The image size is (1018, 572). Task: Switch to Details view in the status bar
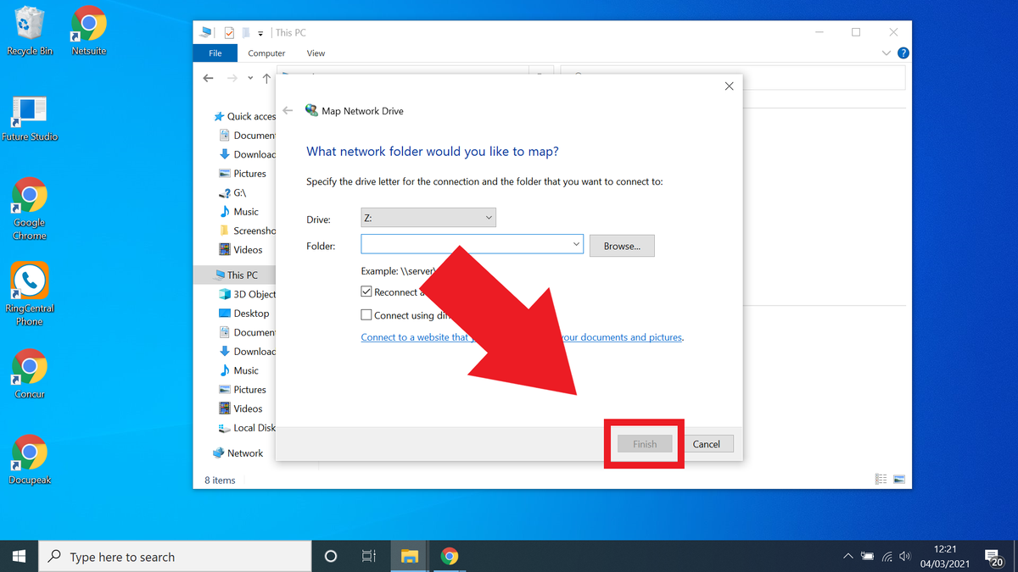881,479
